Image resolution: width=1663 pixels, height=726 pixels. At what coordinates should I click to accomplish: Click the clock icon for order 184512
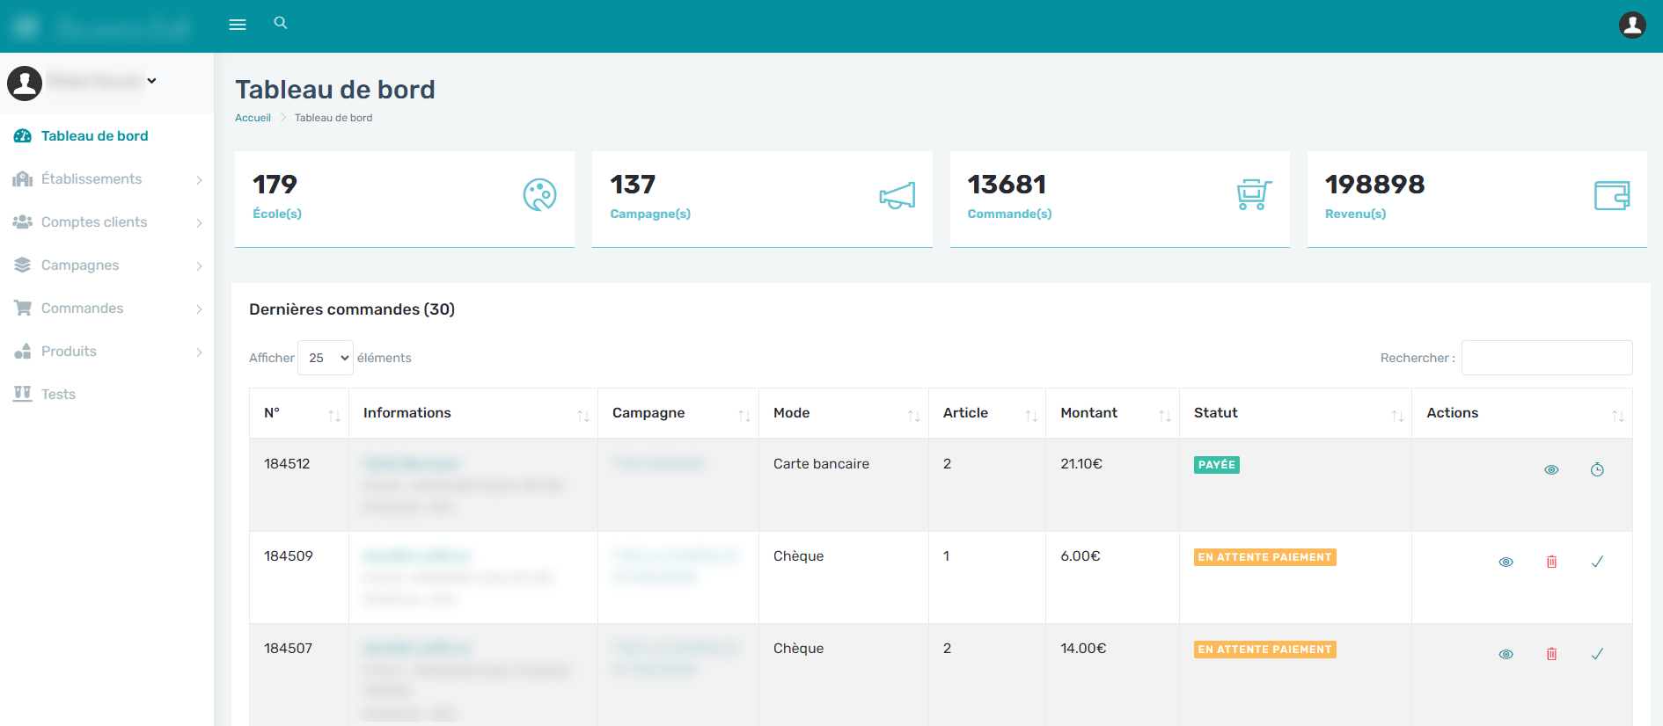pos(1597,469)
